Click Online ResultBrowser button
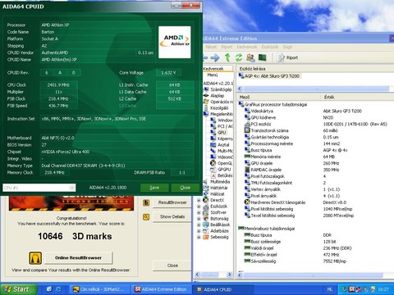This screenshot has width=394, height=295. (78, 258)
